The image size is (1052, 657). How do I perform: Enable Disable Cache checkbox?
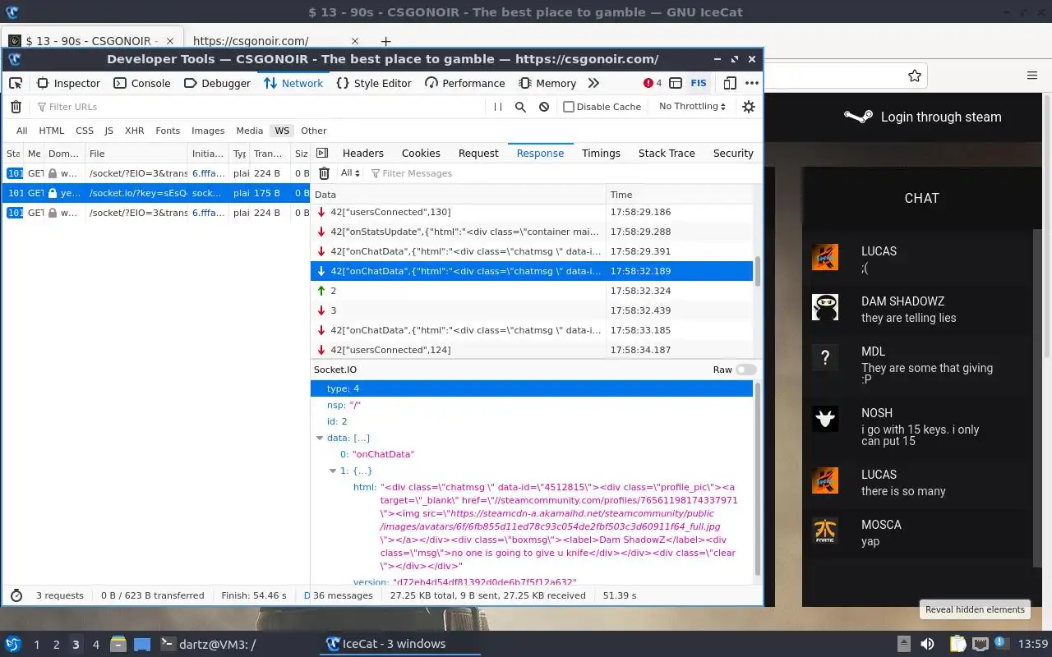point(568,107)
